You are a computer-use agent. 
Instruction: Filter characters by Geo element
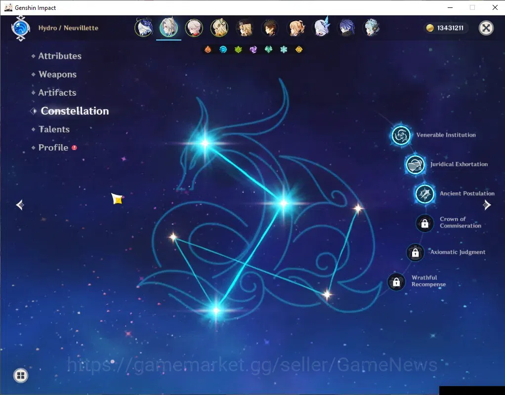coord(299,49)
